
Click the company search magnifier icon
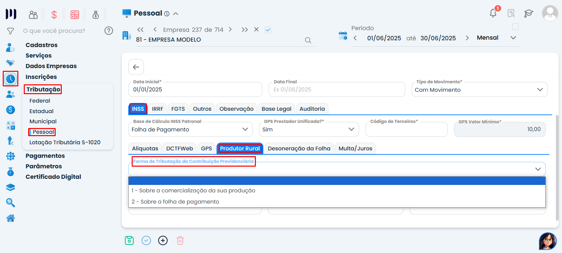pyautogui.click(x=308, y=40)
